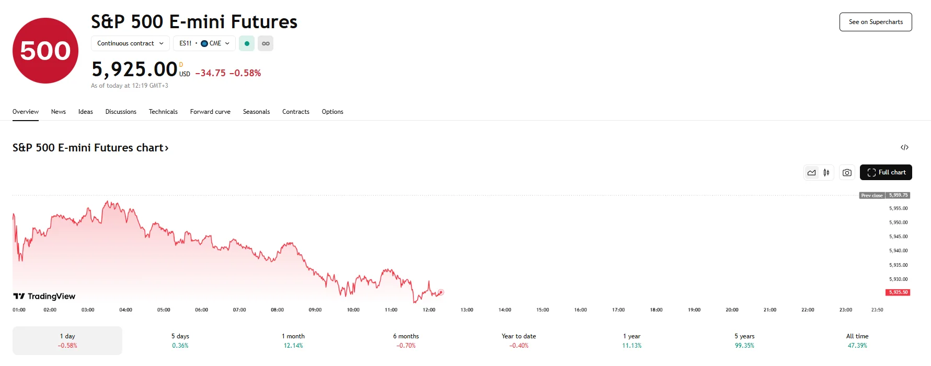Expand the ES1! CME symbol dropdown

[204, 43]
